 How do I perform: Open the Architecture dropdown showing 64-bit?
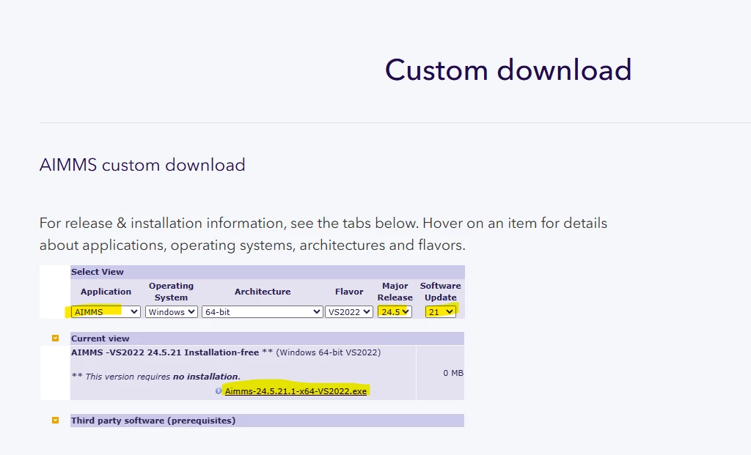[262, 312]
